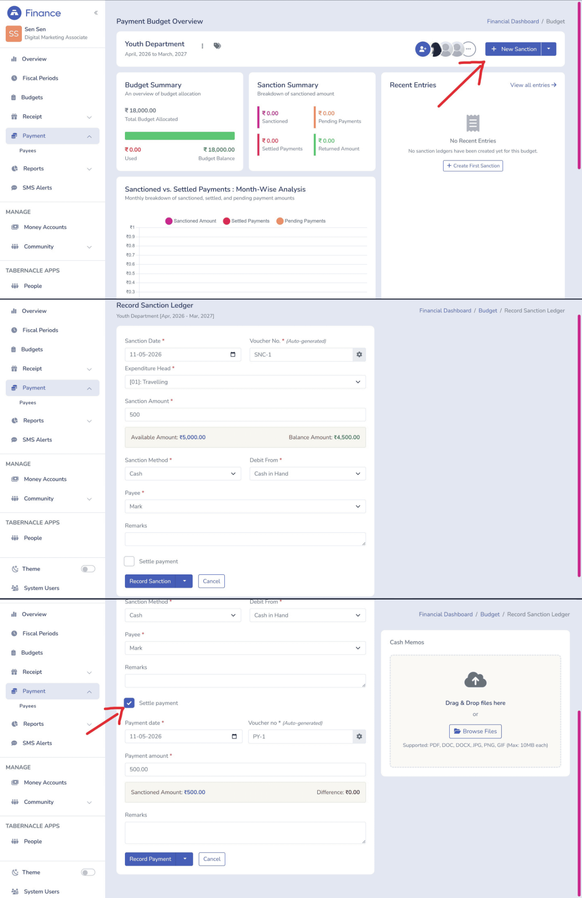The height and width of the screenshot is (898, 582).
Task: Click Overview chart icon in topmost sidebar
Action: tap(14, 59)
